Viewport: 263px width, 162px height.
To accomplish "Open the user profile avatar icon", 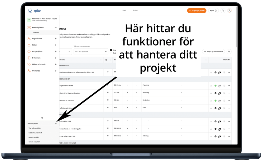I will pos(230,11).
